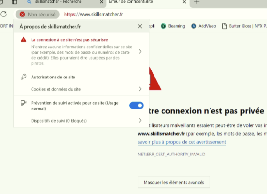Screen dimensions: 267x194
Task: Click the red Non sécurisé security badge
Action: pos(38,15)
